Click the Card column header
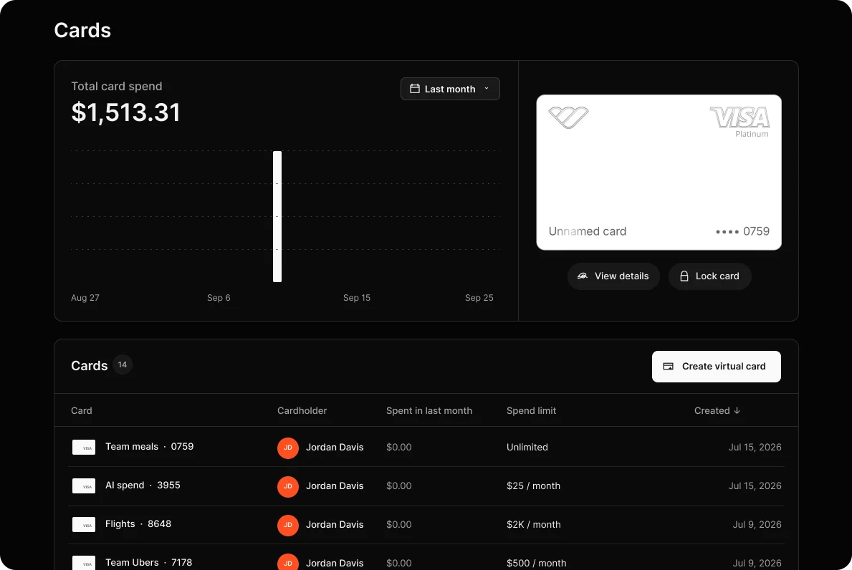This screenshot has height=570, width=852. pos(82,411)
